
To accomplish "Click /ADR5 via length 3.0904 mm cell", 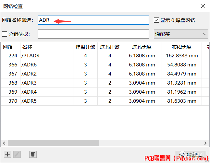I will pyautogui.click(x=142, y=101).
